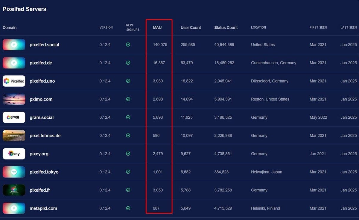359x220 pixels.
Task: Select the location Düsseldorf, Germany
Action: coord(270,81)
